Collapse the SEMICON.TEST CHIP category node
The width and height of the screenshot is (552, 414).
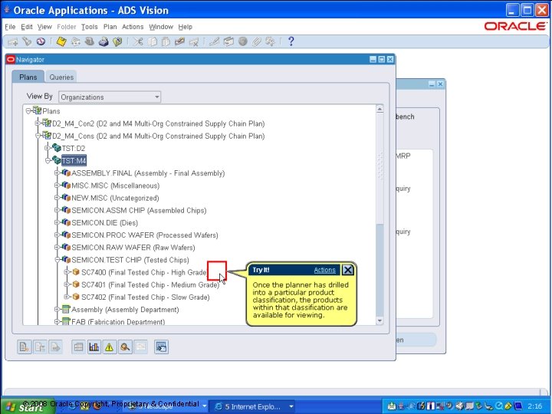coord(57,259)
